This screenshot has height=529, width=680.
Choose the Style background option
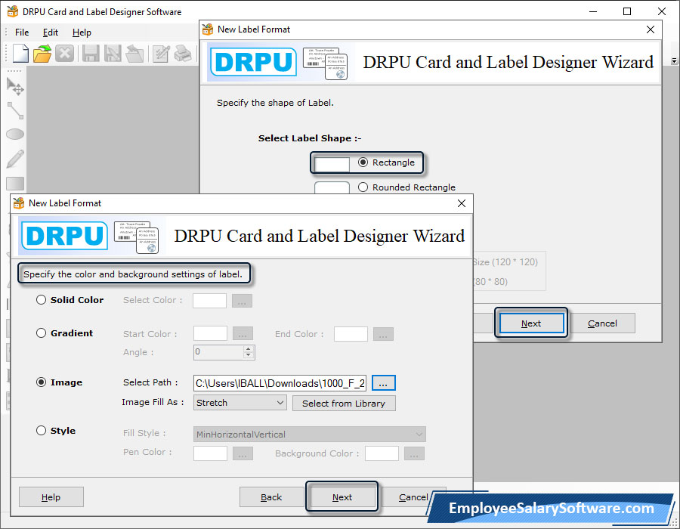click(41, 431)
